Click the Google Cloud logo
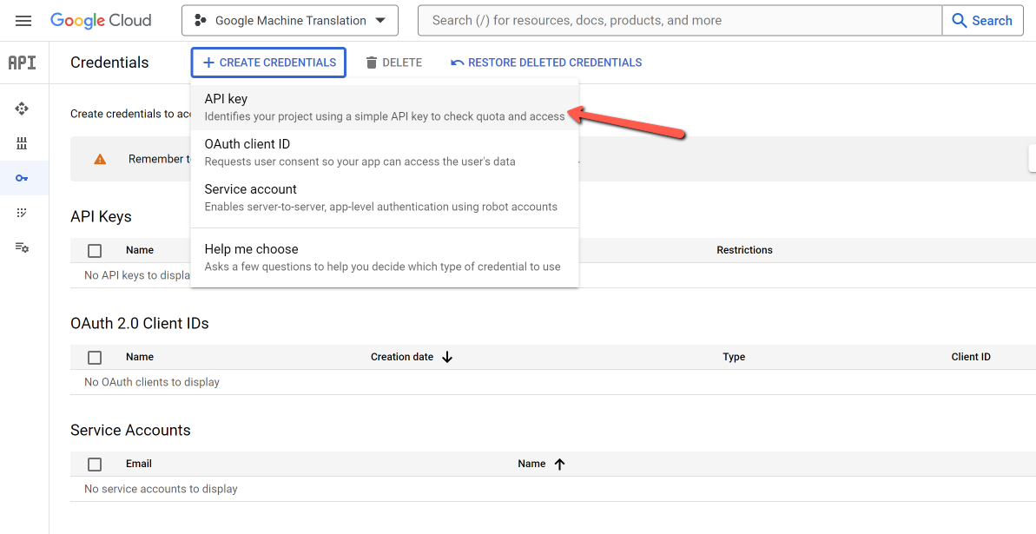Viewport: 1036px width, 534px height. pyautogui.click(x=101, y=21)
